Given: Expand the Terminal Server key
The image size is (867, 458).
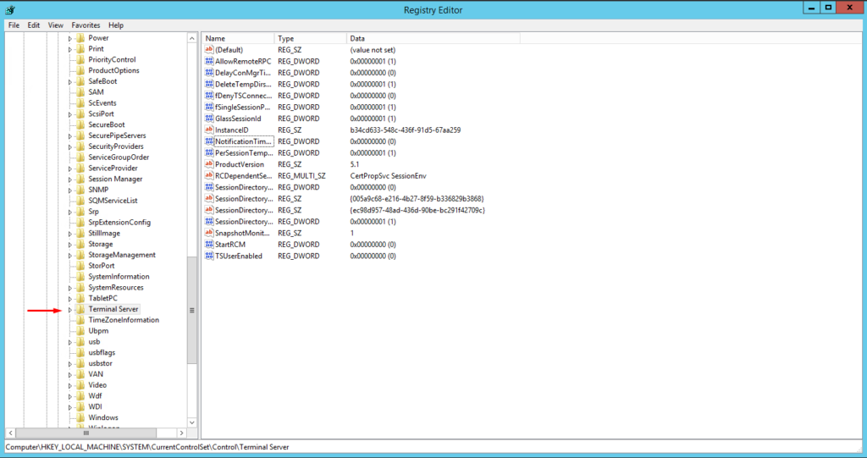Looking at the screenshot, I should (70, 310).
